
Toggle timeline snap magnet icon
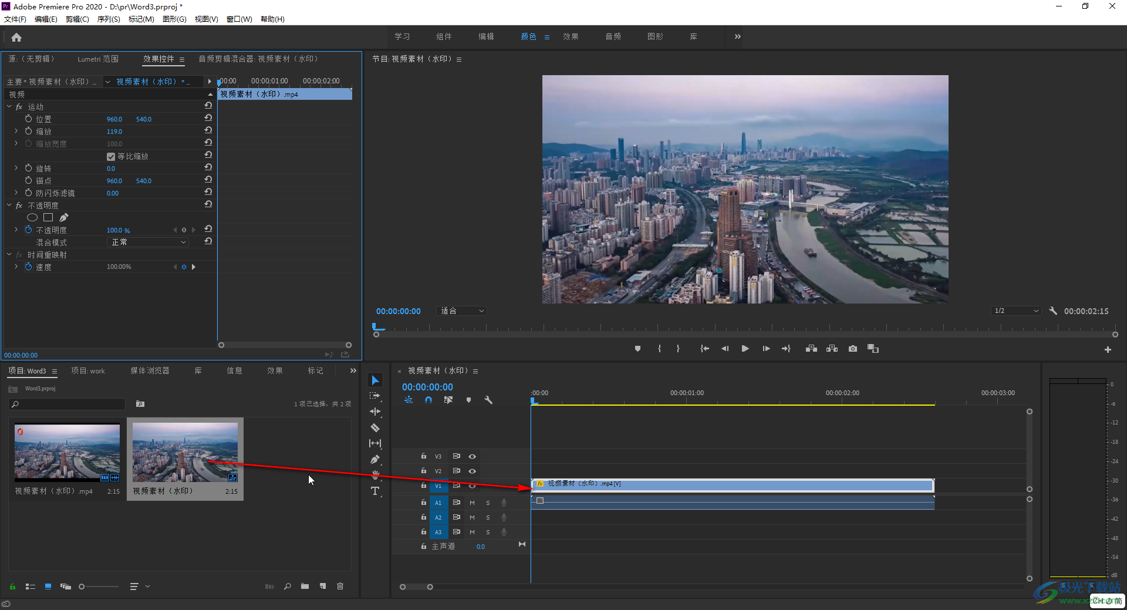(428, 400)
